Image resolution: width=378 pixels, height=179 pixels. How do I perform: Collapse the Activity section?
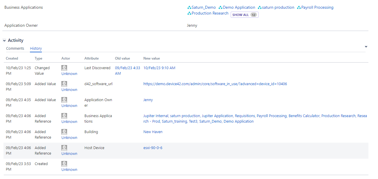(4, 41)
